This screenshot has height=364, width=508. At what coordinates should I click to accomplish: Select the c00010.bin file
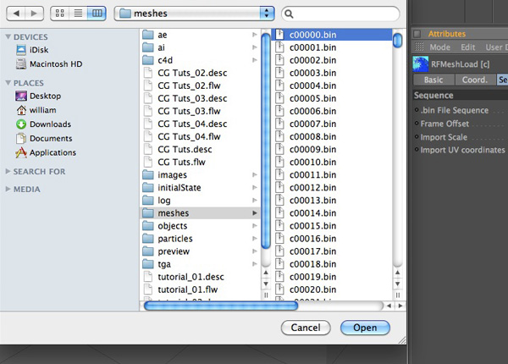[332, 163]
